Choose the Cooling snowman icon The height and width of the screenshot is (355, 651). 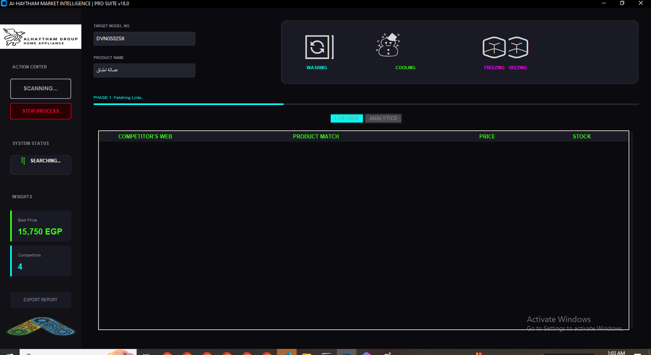[x=388, y=45]
